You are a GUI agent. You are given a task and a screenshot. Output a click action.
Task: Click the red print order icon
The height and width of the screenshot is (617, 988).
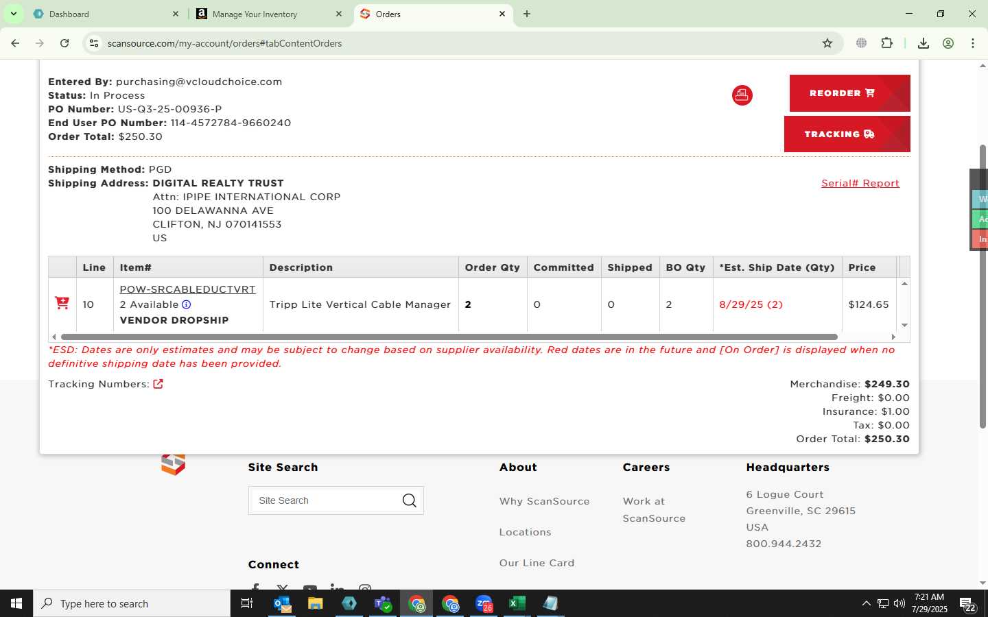pyautogui.click(x=742, y=95)
